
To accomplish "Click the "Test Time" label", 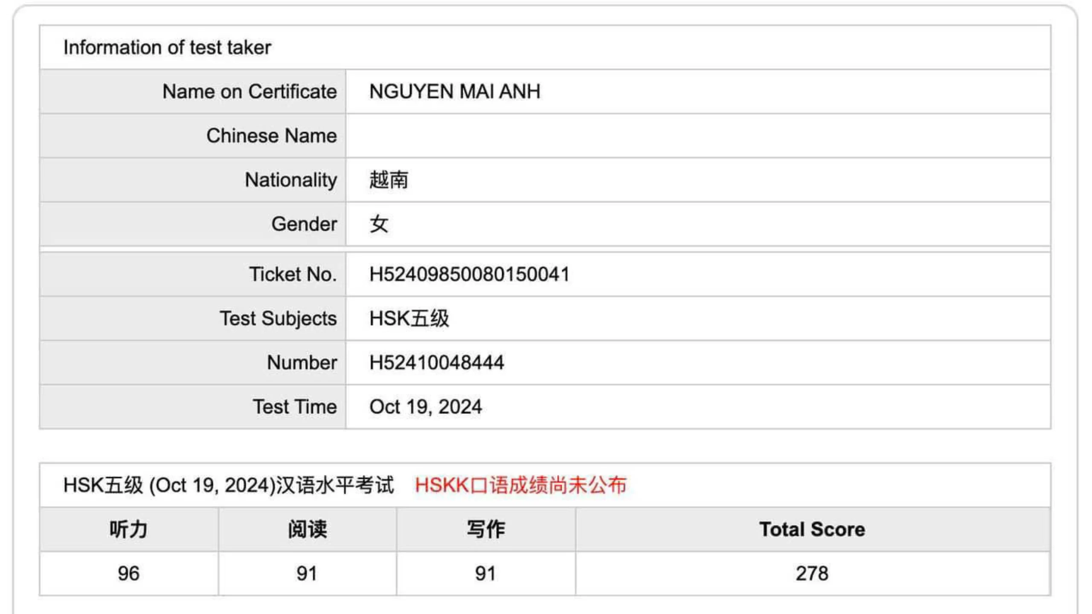I will [295, 407].
